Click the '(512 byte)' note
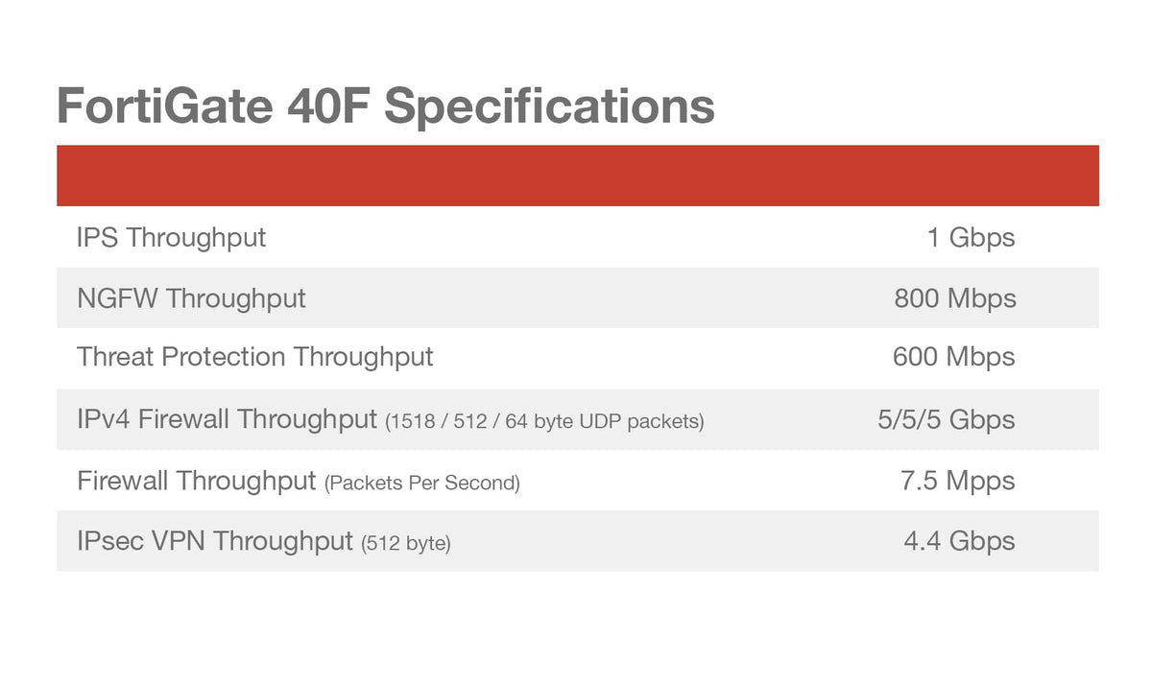This screenshot has height=685, width=1152. pyautogui.click(x=406, y=544)
